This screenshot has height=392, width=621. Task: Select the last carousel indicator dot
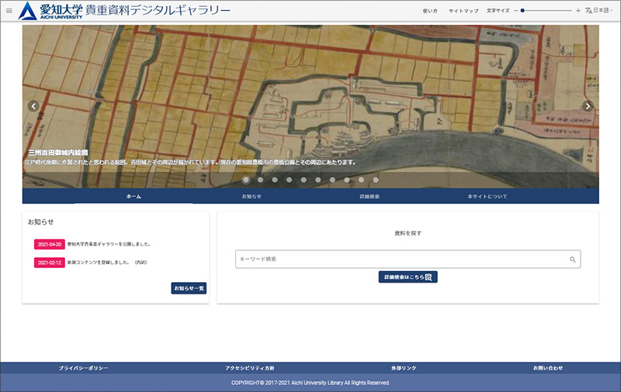[x=376, y=180]
